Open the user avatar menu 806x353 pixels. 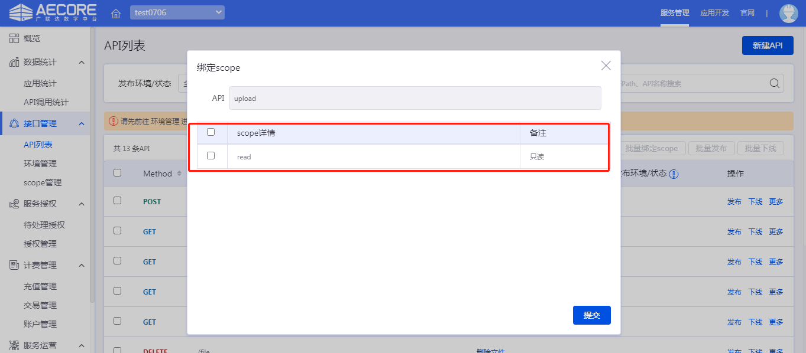[788, 13]
